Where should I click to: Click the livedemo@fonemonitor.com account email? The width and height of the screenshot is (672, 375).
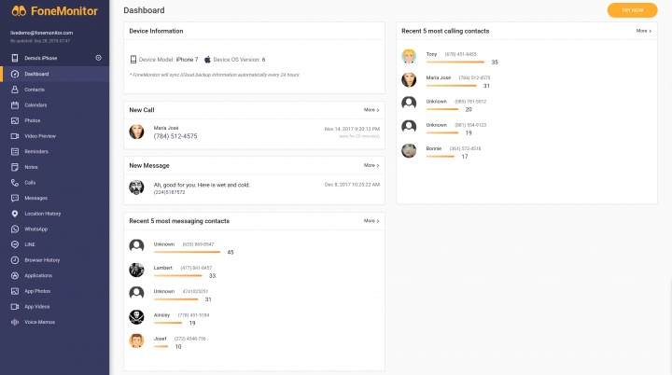click(42, 33)
